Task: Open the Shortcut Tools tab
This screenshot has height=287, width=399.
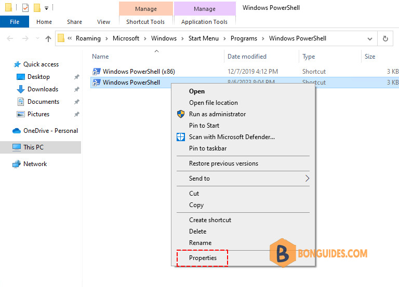Action: (x=145, y=22)
